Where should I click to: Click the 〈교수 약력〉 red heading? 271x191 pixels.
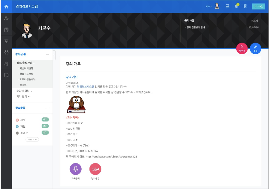coord(72,117)
